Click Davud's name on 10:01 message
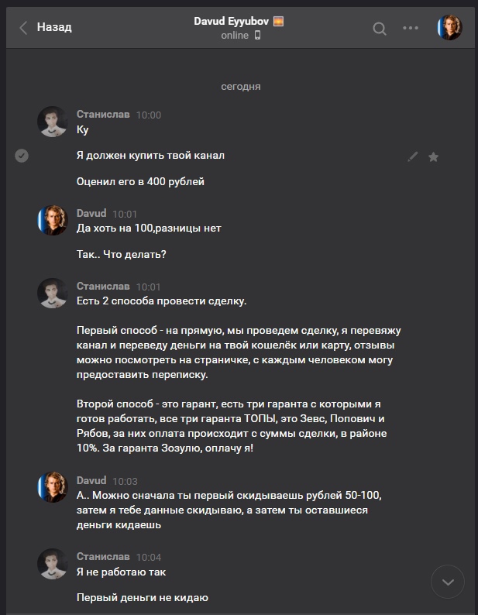Image resolution: width=478 pixels, height=615 pixels. coord(91,213)
